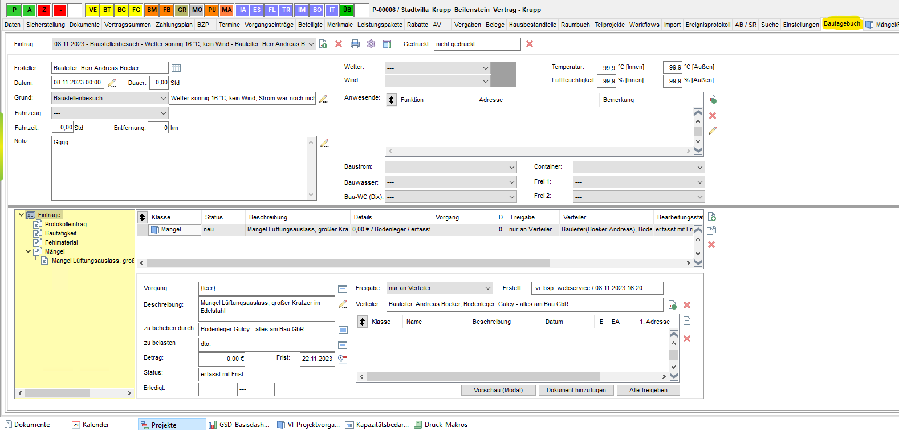Open document icon beside attachment table

[x=687, y=321]
